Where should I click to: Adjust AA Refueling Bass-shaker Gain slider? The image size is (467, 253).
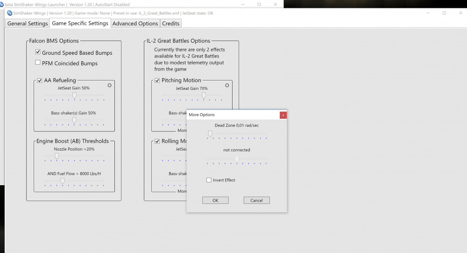(x=74, y=121)
